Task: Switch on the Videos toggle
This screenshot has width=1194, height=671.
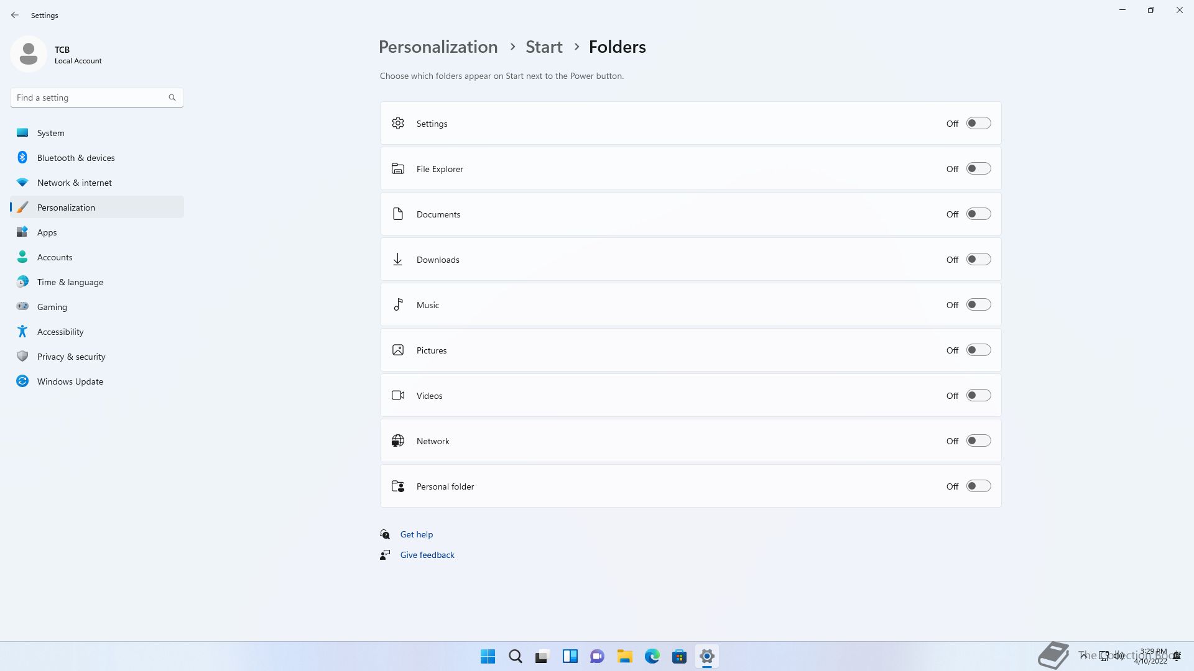Action: tap(978, 395)
